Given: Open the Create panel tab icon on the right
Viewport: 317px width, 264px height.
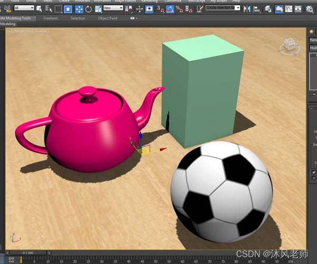Looking at the screenshot, I should 312,32.
